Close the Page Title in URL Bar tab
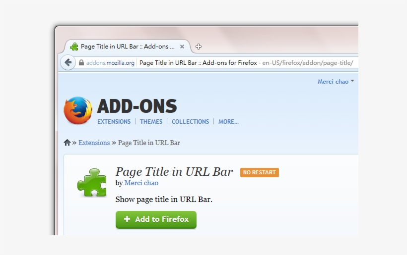The image size is (407, 255). [182, 47]
